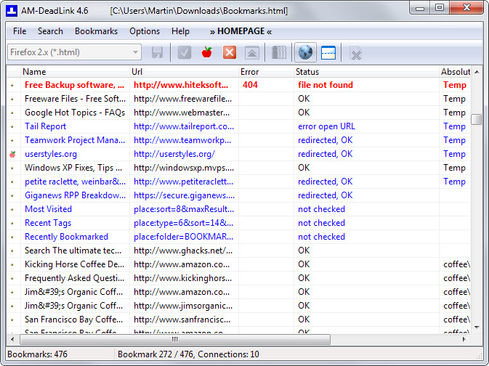
Task: Sort by the Absolut column header
Action: pos(455,72)
